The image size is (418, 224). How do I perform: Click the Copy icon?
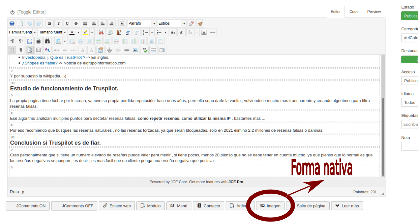pos(110,32)
